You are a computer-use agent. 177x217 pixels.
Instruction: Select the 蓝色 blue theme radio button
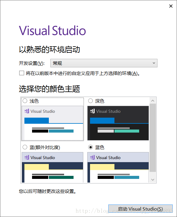pos(90,147)
